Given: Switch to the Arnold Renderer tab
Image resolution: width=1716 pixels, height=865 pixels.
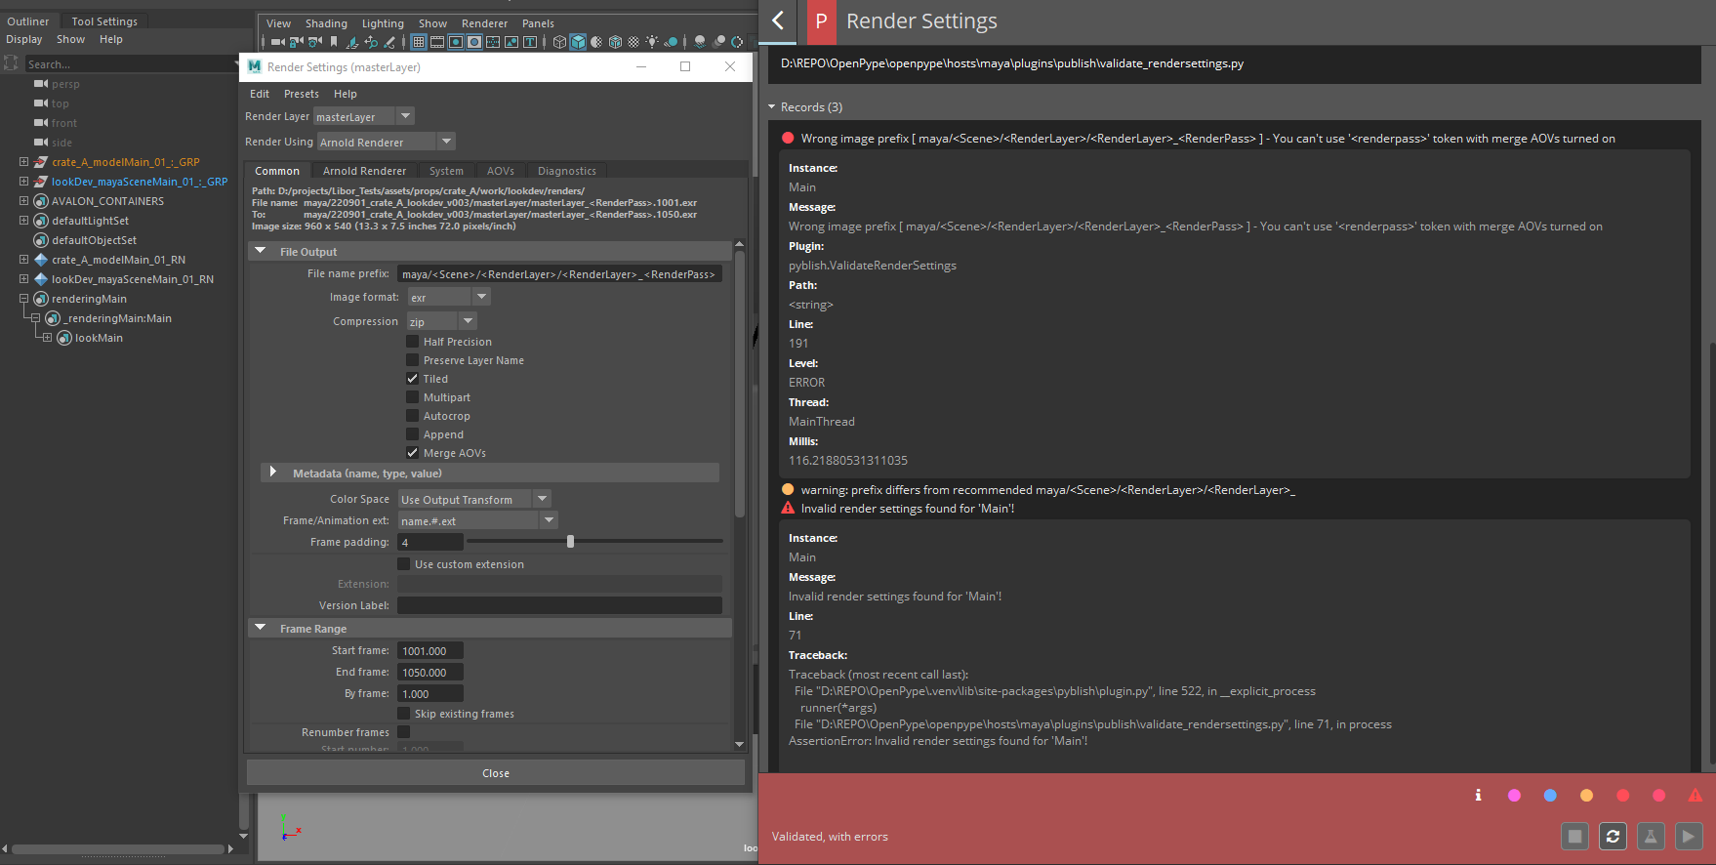Looking at the screenshot, I should pyautogui.click(x=364, y=171).
